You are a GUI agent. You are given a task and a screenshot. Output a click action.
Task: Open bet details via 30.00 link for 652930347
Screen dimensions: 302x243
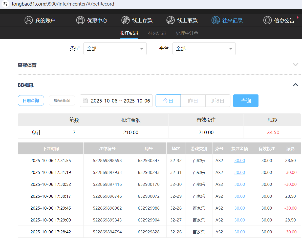239,160
